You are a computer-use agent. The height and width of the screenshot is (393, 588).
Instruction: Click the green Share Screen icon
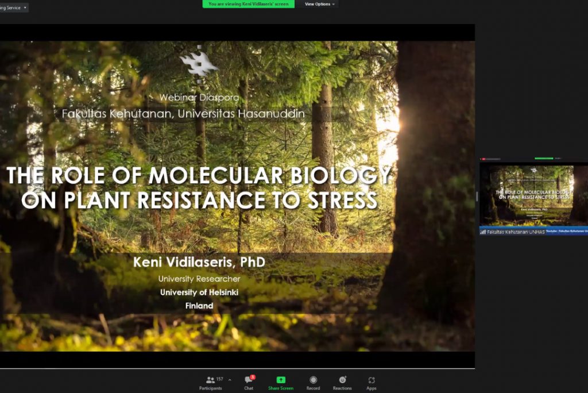280,379
